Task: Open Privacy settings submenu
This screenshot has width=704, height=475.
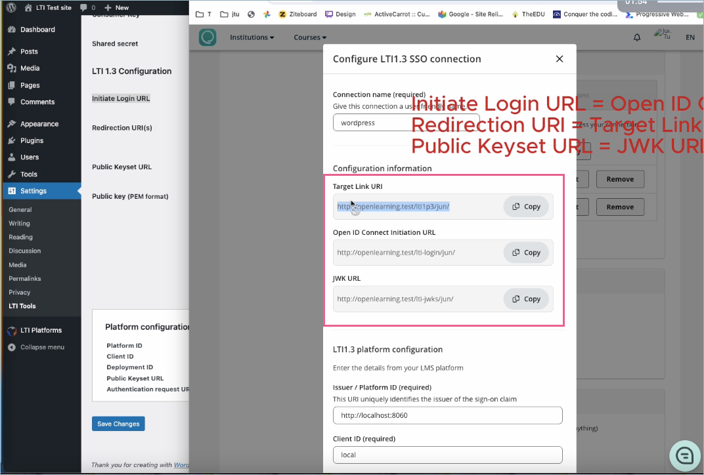Action: (x=19, y=292)
